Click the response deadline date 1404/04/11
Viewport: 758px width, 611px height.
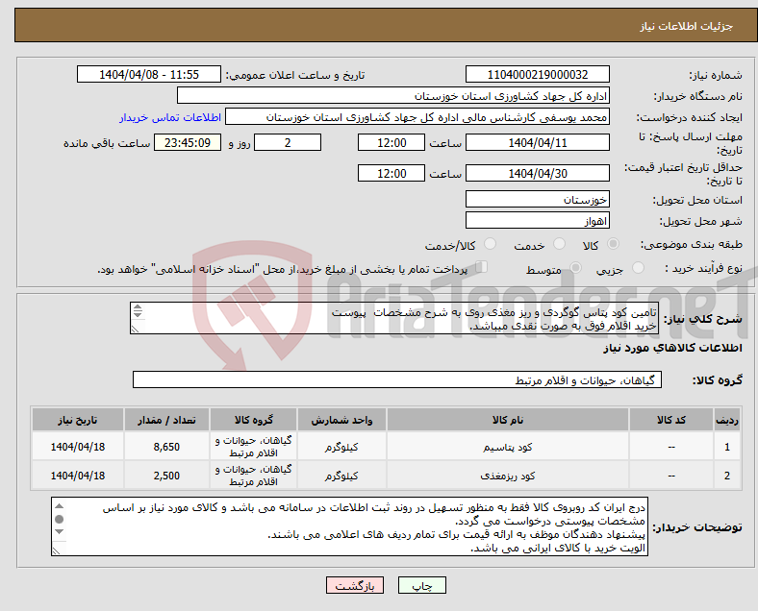point(537,142)
